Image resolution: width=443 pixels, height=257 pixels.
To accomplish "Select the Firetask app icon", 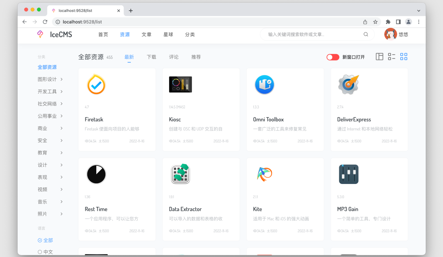I will click(x=96, y=84).
